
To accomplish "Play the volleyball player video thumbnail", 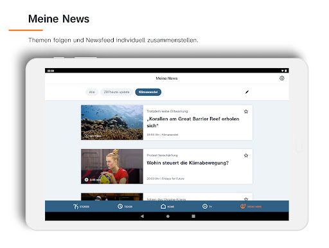I will 112,166.
